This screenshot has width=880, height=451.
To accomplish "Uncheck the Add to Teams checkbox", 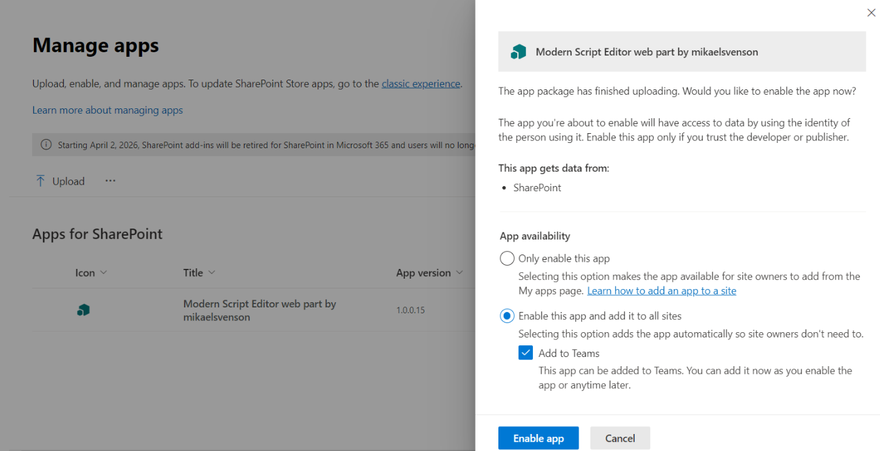I will pos(525,352).
